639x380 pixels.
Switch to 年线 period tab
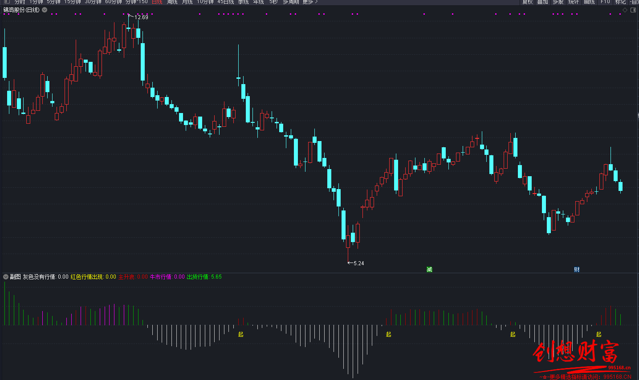point(259,2)
